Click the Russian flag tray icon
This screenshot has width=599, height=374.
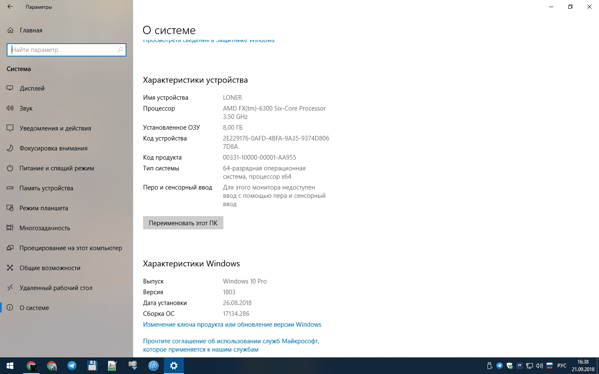(x=549, y=366)
